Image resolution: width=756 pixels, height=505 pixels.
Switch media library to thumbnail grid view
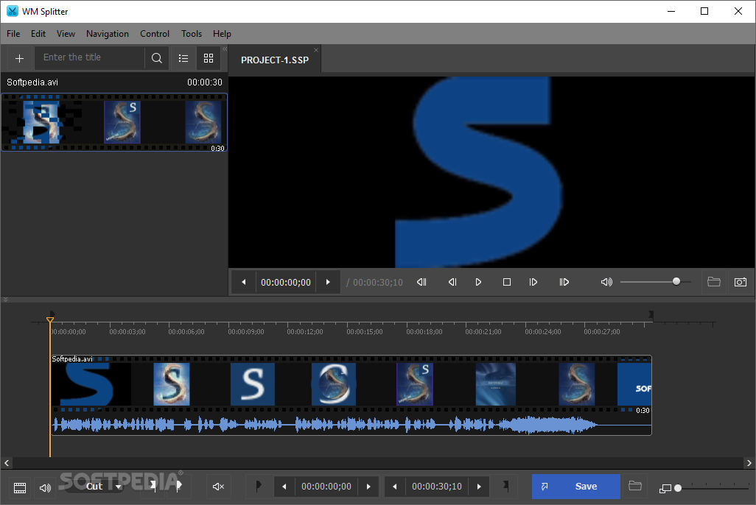point(209,58)
